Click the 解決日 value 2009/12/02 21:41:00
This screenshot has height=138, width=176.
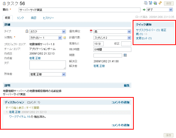pyautogui.click(x=106, y=61)
